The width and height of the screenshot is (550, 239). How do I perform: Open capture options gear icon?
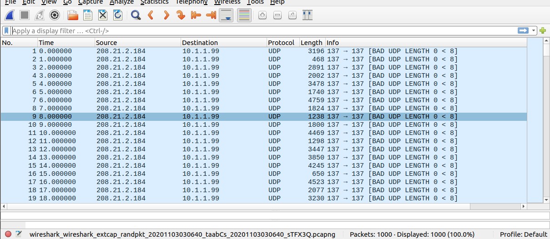(55, 15)
